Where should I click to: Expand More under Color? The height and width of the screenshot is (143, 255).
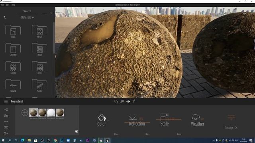116,134
